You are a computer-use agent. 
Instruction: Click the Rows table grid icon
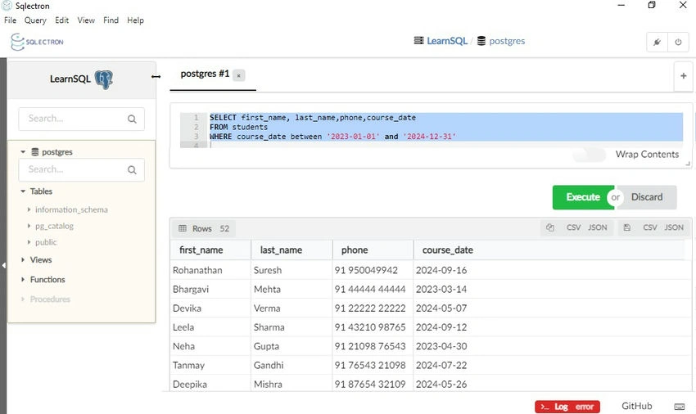click(183, 228)
